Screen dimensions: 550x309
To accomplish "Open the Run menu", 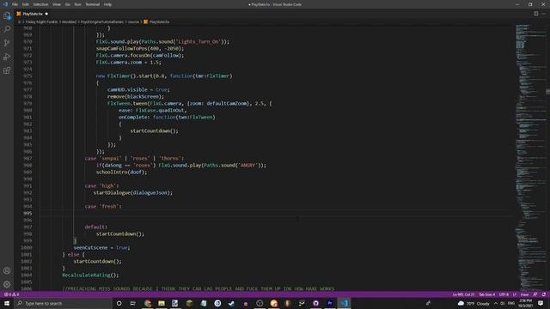I will [77, 4].
